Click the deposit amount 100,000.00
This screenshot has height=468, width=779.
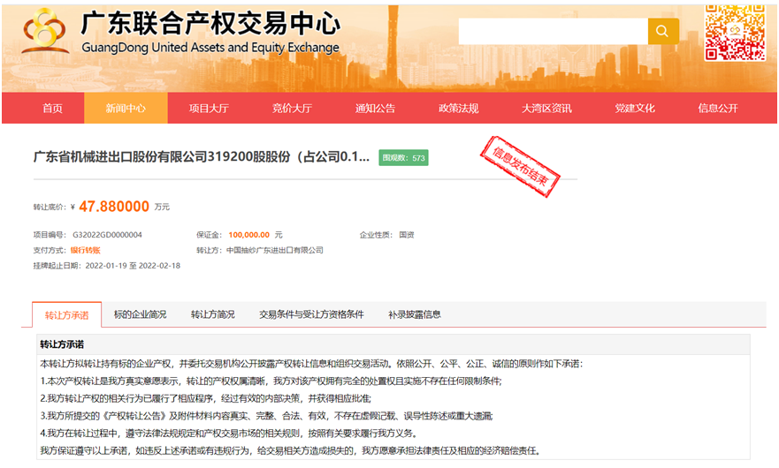(248, 235)
